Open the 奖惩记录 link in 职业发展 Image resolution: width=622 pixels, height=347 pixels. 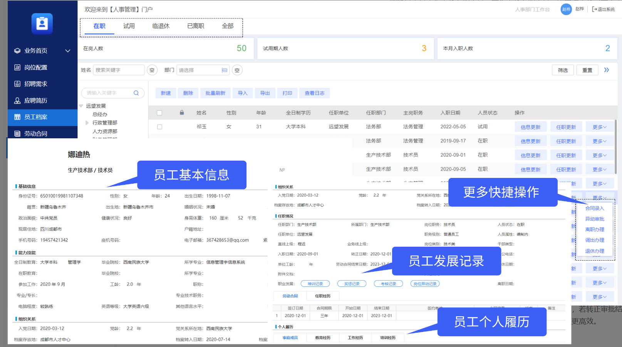click(x=352, y=283)
